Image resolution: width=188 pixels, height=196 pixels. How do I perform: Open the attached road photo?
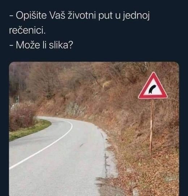pyautogui.click(x=94, y=129)
